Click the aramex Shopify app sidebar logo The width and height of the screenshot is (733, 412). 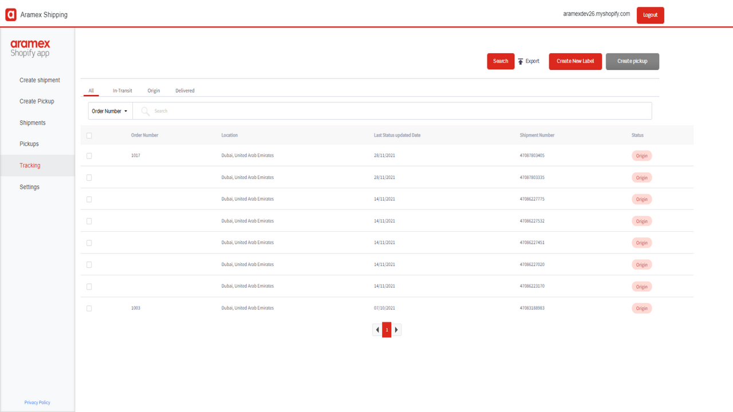(30, 48)
